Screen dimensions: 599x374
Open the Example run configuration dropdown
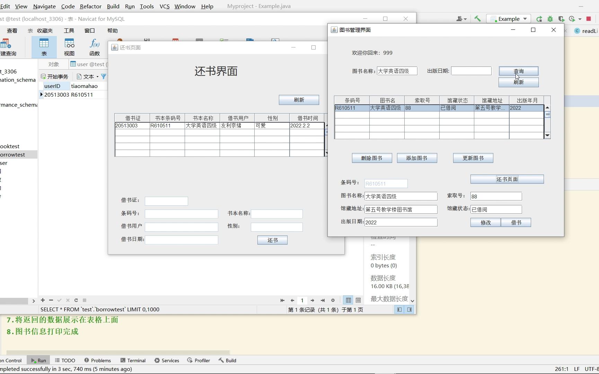tap(509, 19)
